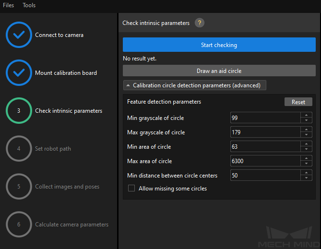Screen dimensions: 321x249
Task: Increase Min grayscale of circle value
Action: (306, 115)
